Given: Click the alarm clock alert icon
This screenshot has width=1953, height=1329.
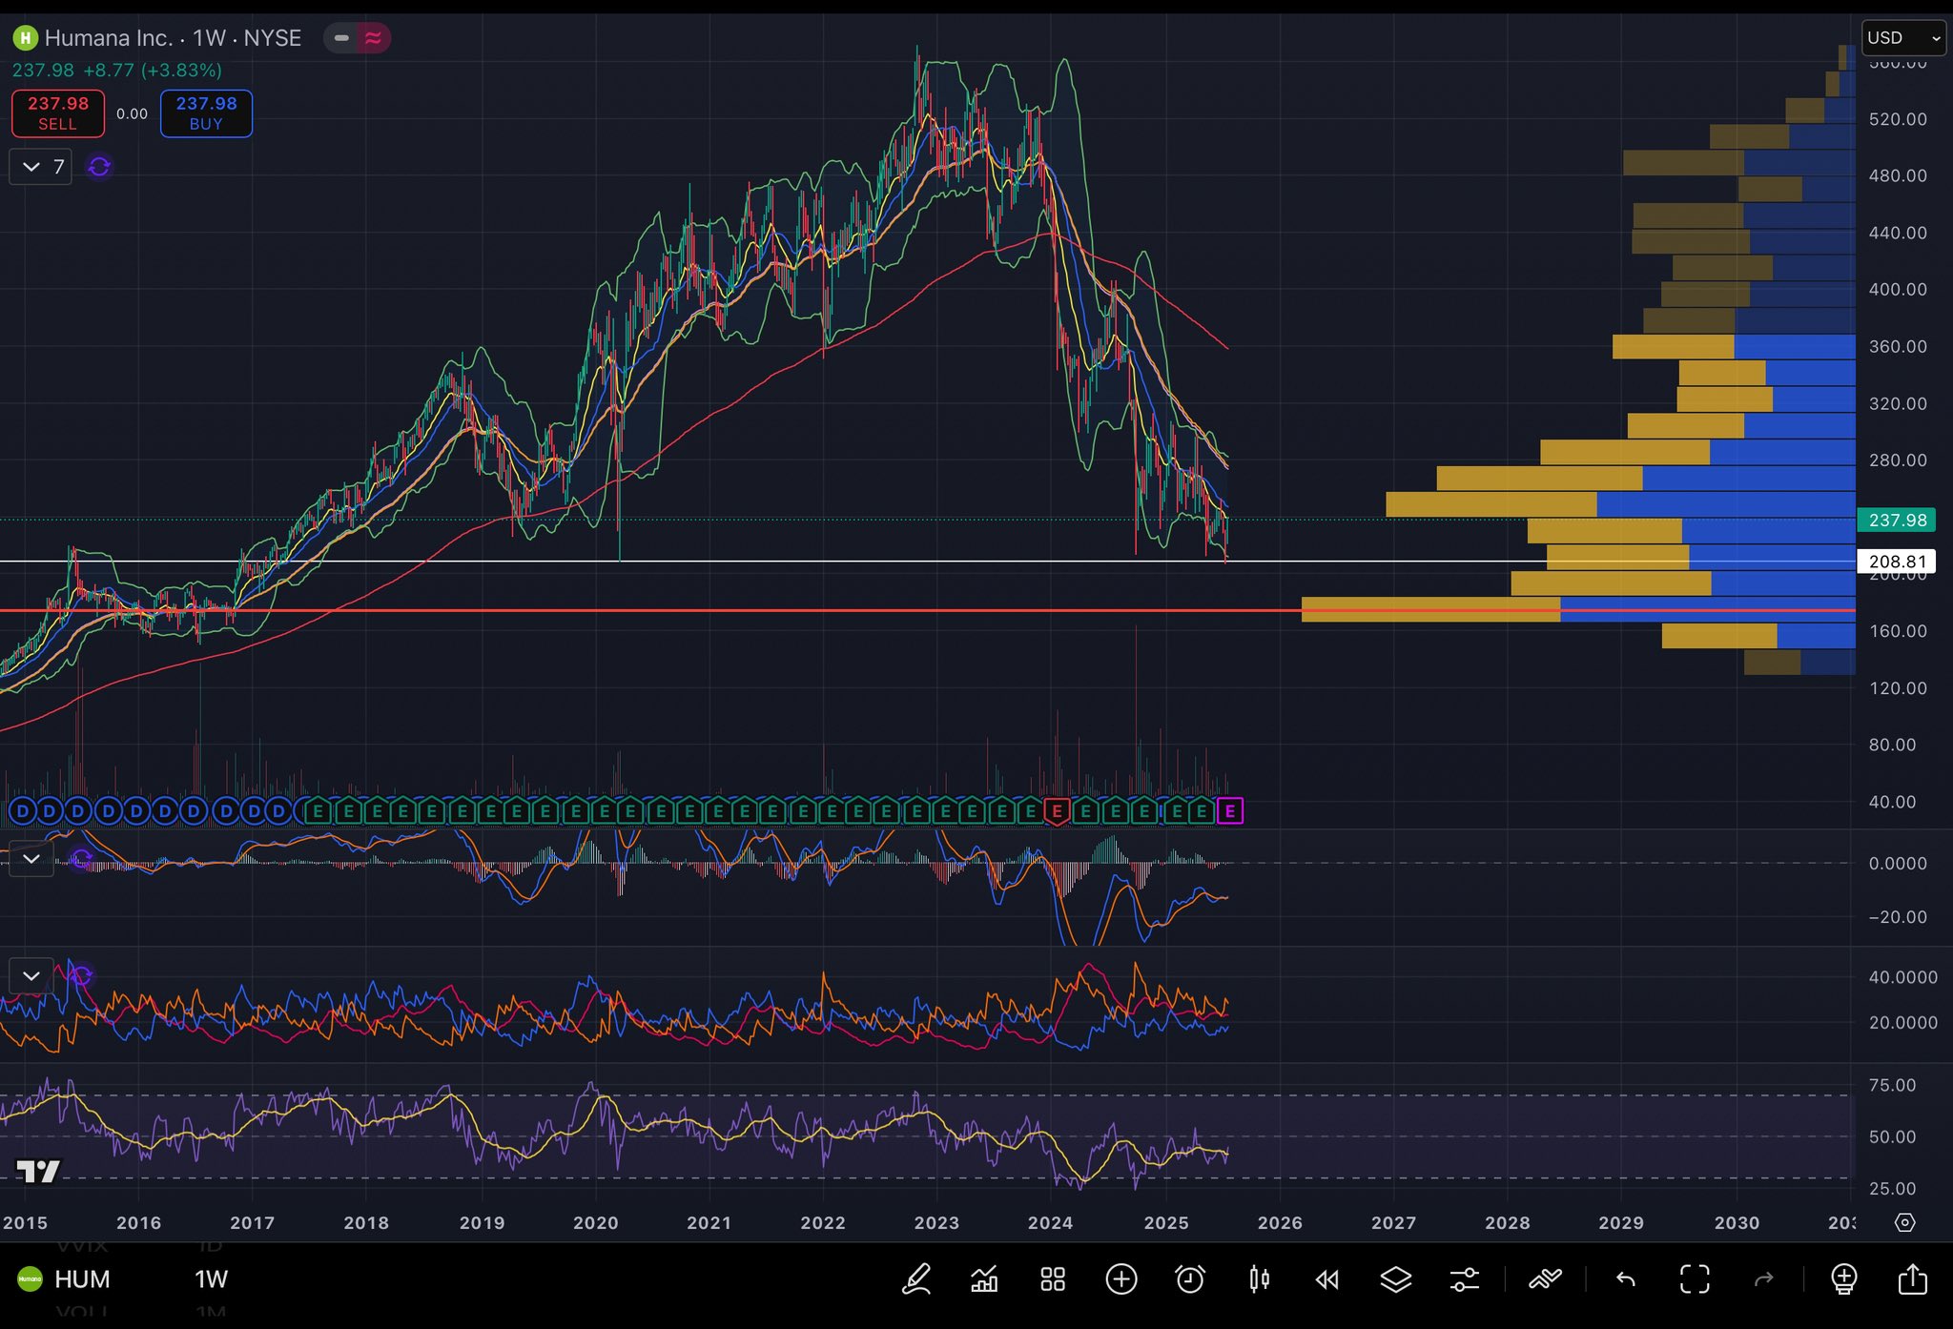Looking at the screenshot, I should tap(1190, 1278).
